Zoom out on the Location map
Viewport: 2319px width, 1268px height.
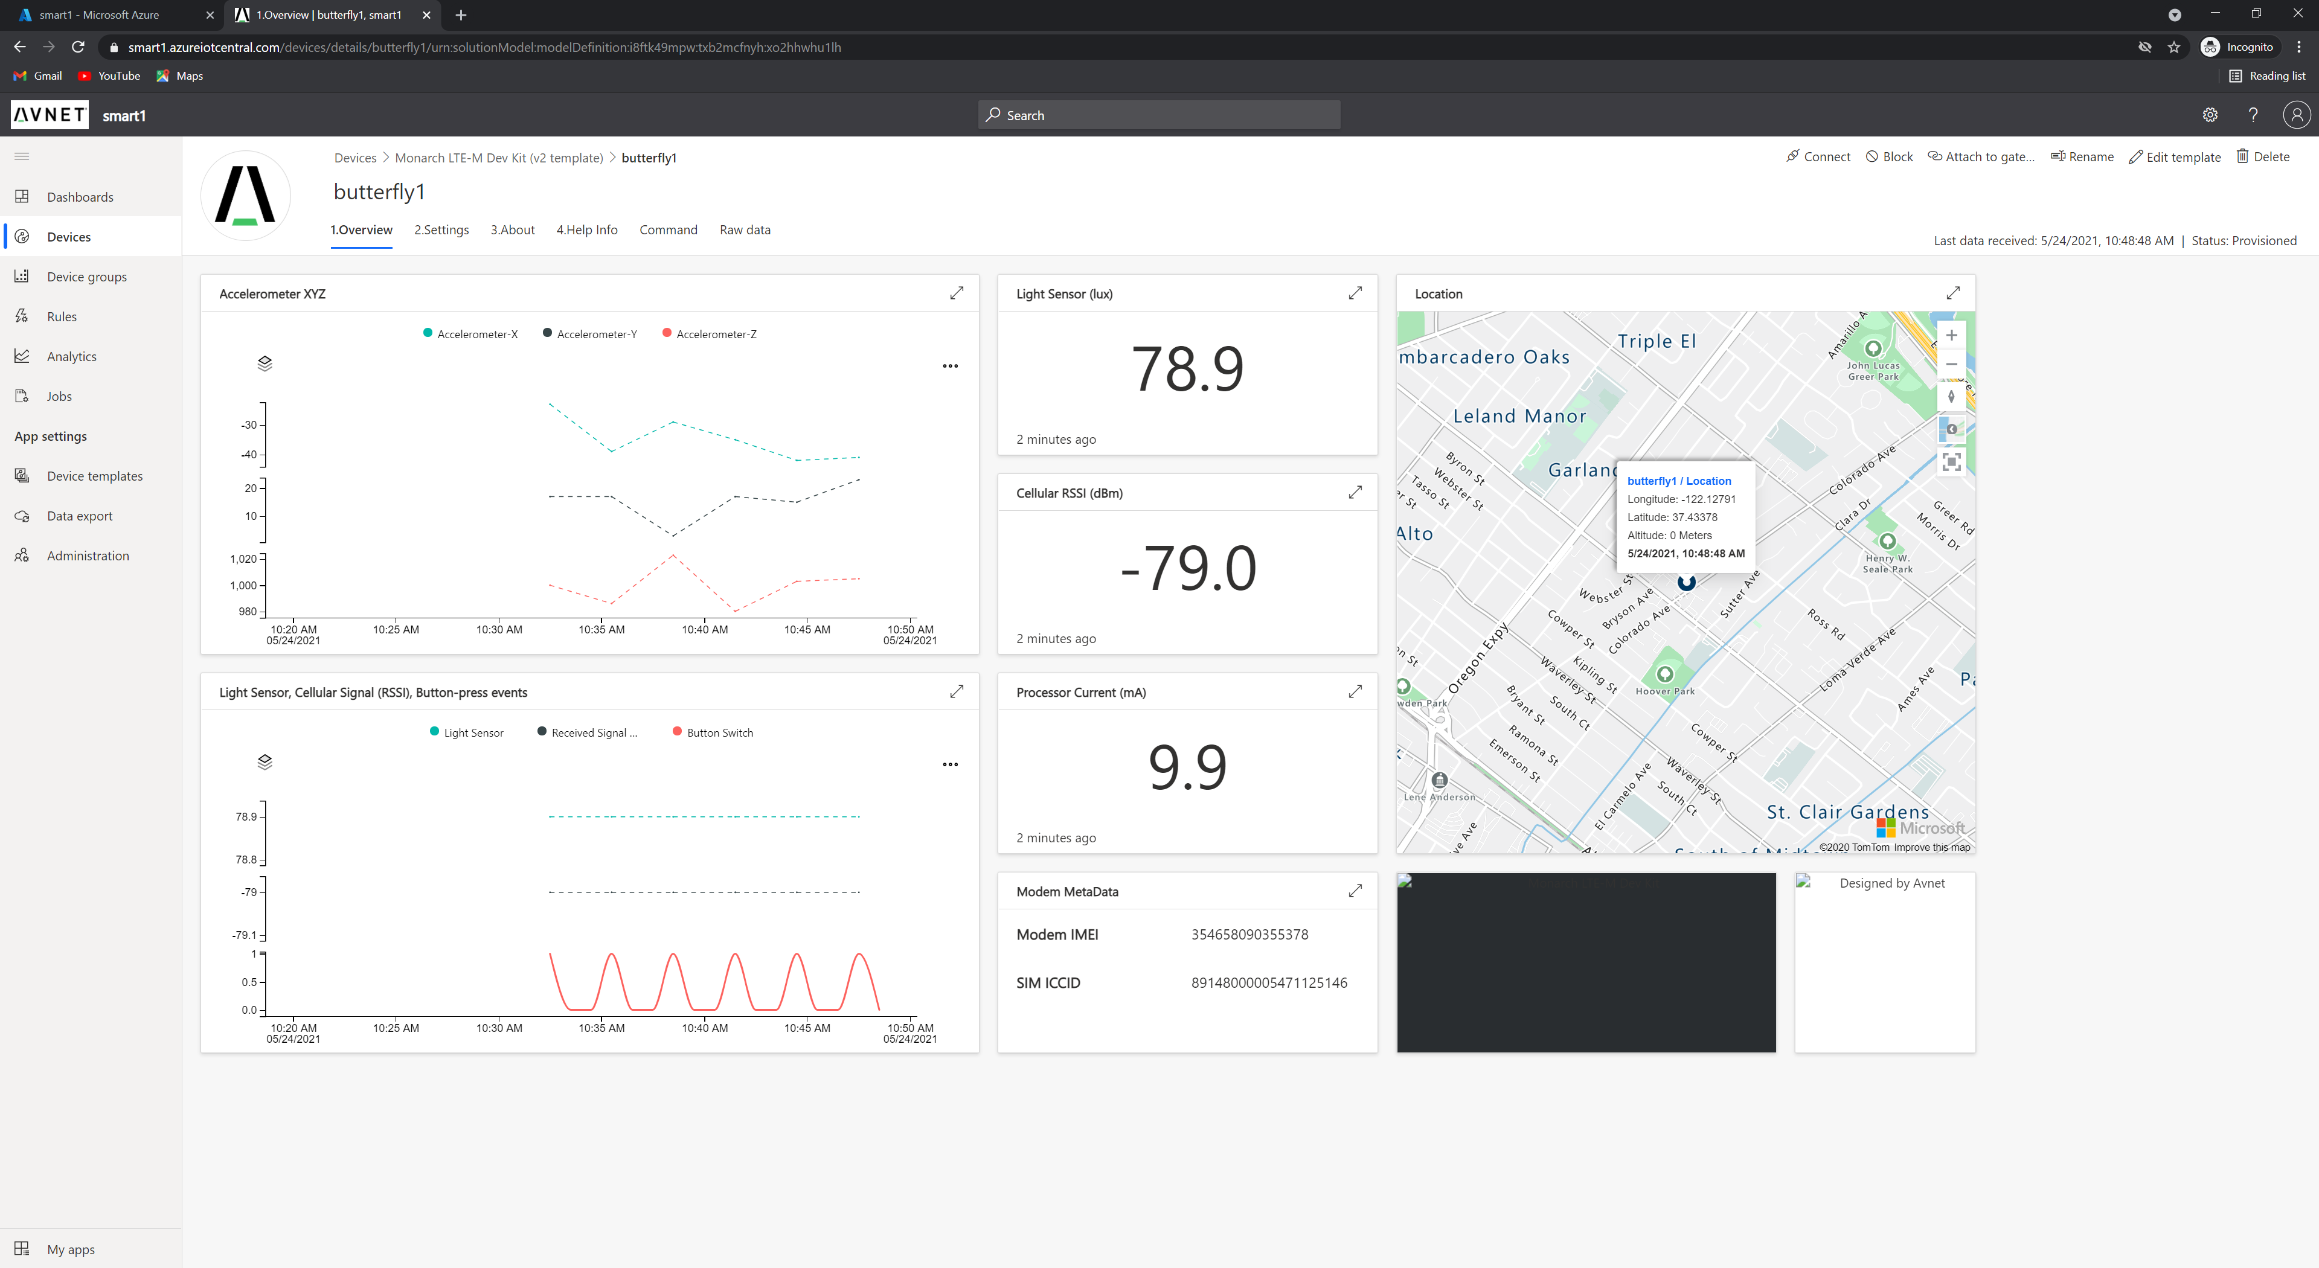pos(1951,365)
